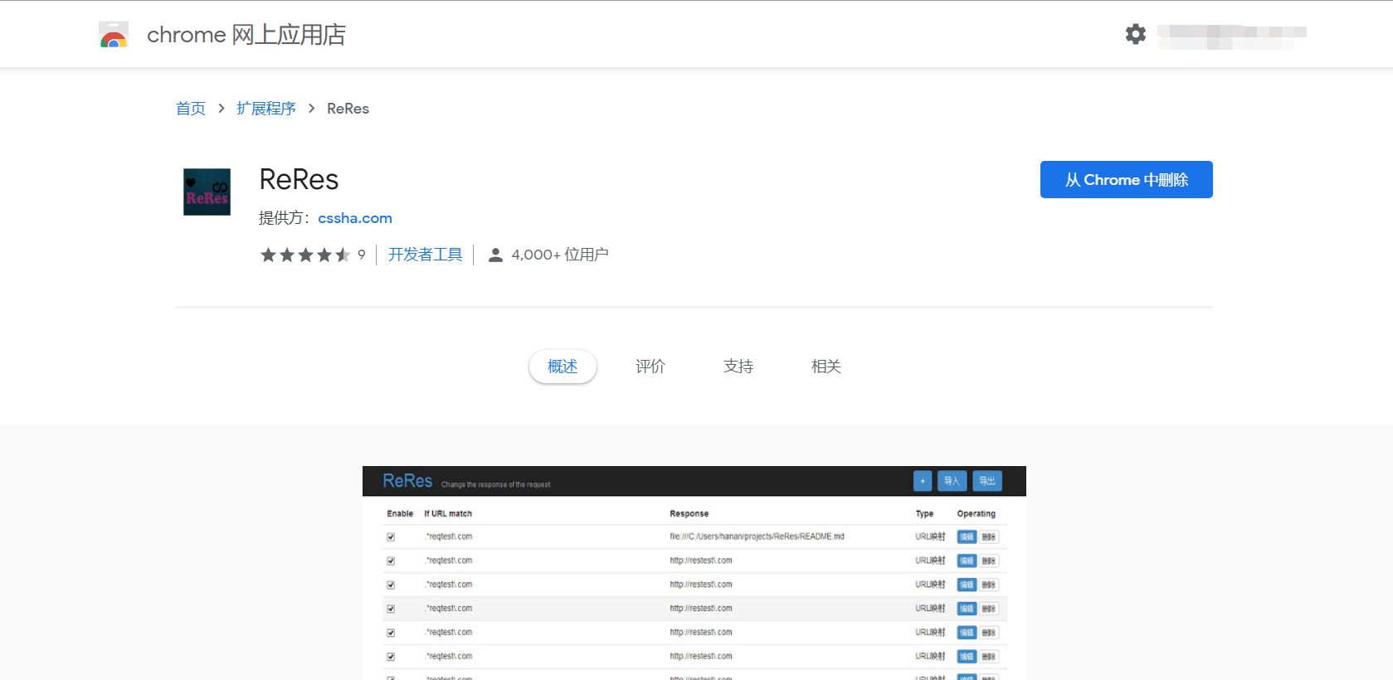The width and height of the screenshot is (1393, 680).
Task: Switch to the 评价 tab
Action: (650, 367)
